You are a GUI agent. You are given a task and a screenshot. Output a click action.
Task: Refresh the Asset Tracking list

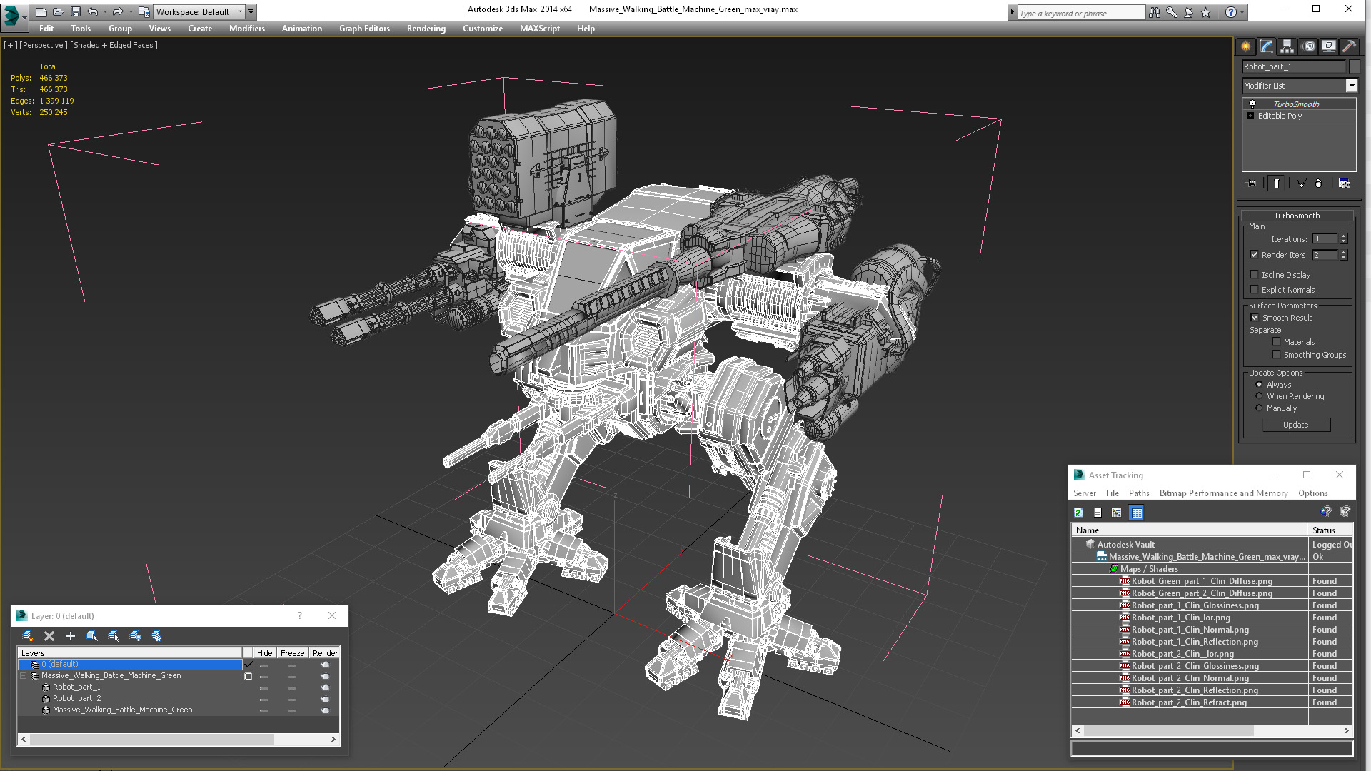click(x=1078, y=513)
